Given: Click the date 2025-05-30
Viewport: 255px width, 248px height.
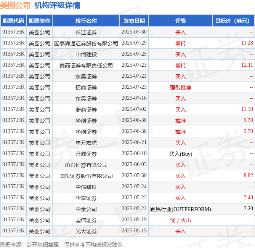Looking at the screenshot, I should [x=134, y=175].
